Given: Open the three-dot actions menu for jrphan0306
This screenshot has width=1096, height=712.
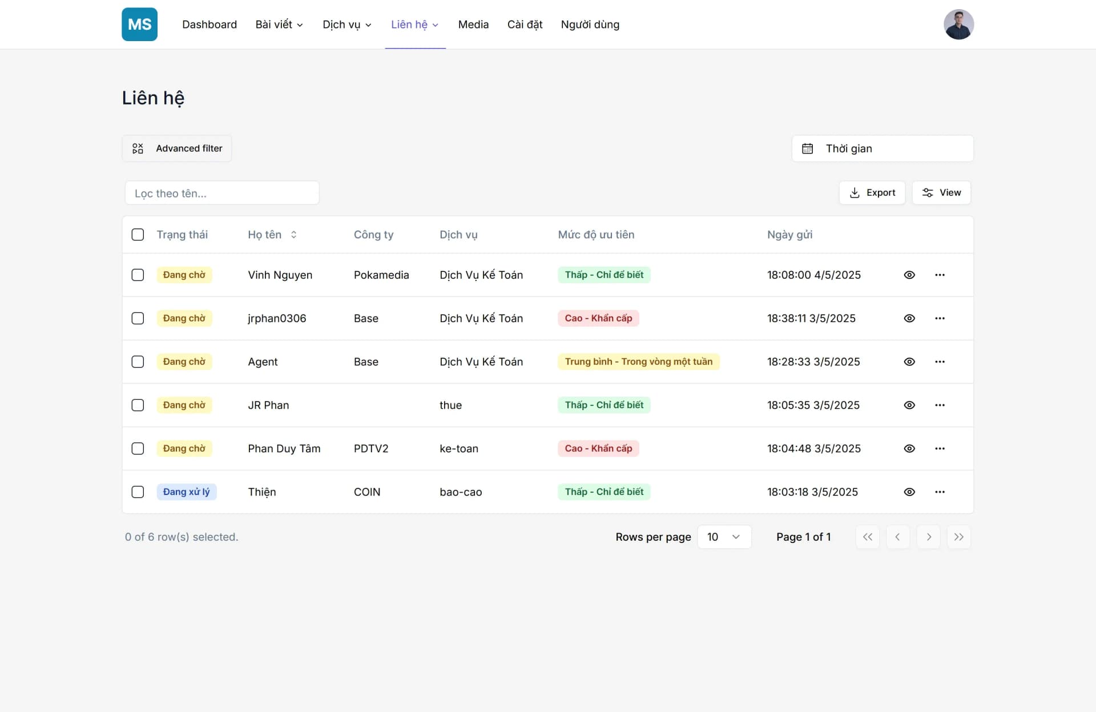Looking at the screenshot, I should tap(940, 318).
